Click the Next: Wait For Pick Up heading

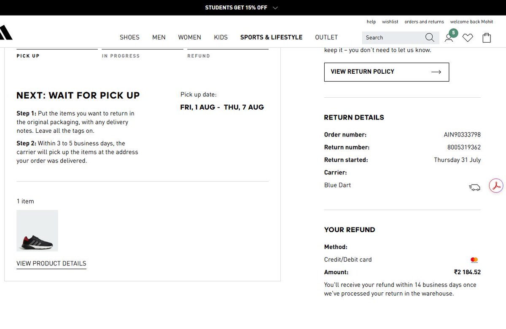click(x=78, y=95)
